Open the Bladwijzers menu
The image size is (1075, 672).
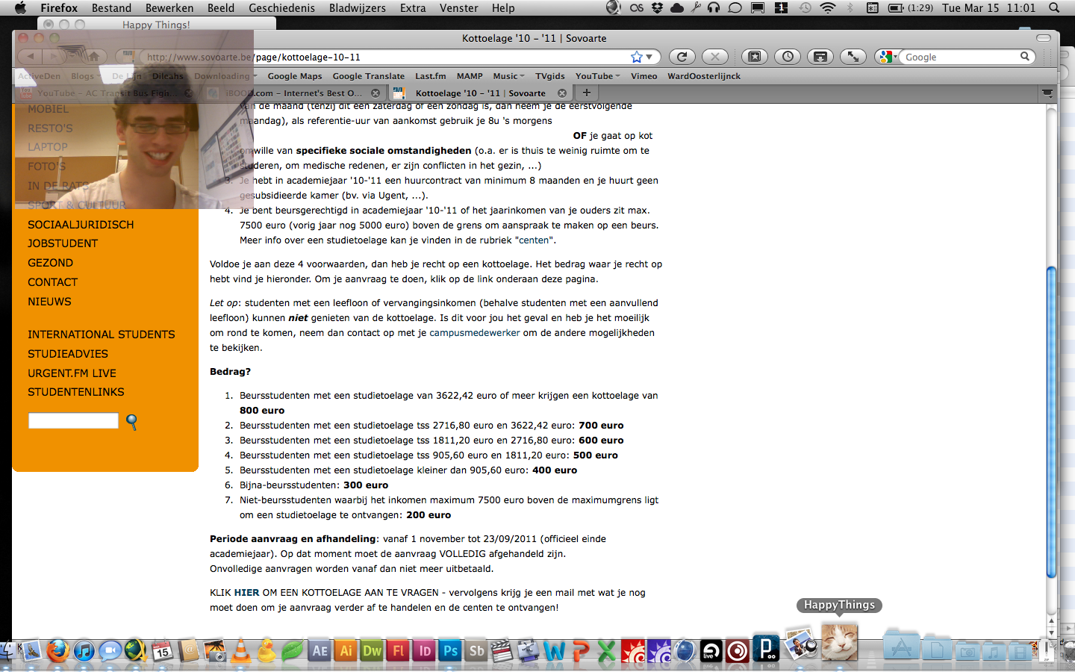(x=358, y=7)
